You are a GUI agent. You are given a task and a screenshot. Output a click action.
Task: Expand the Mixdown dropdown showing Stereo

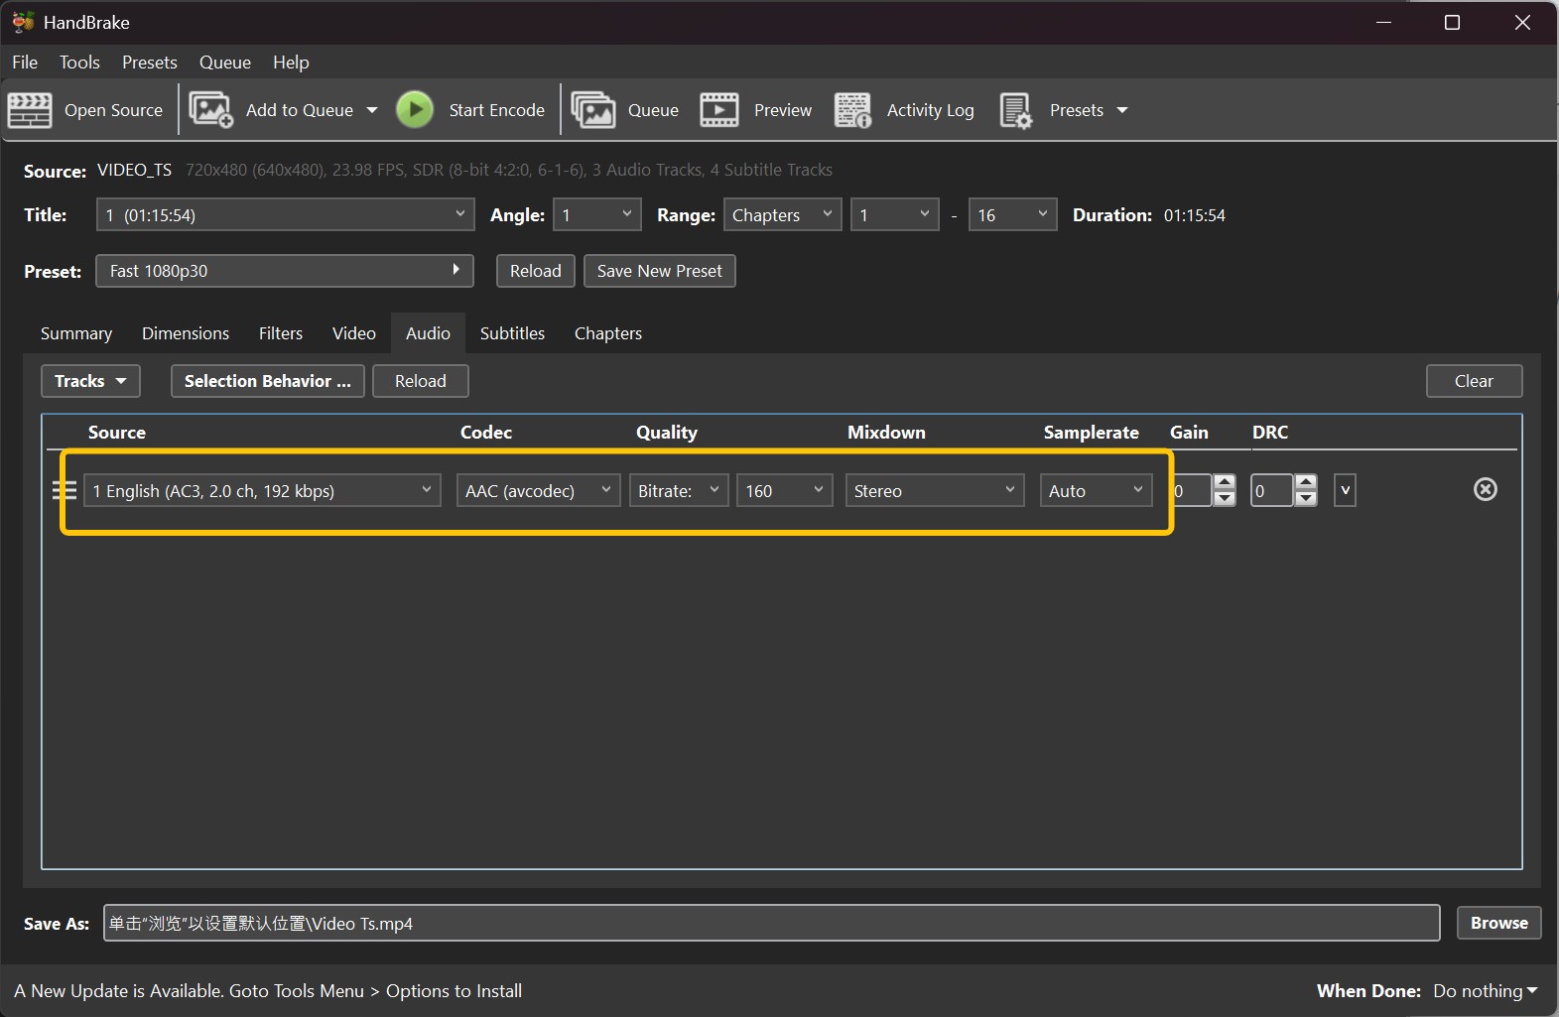pyautogui.click(x=934, y=490)
